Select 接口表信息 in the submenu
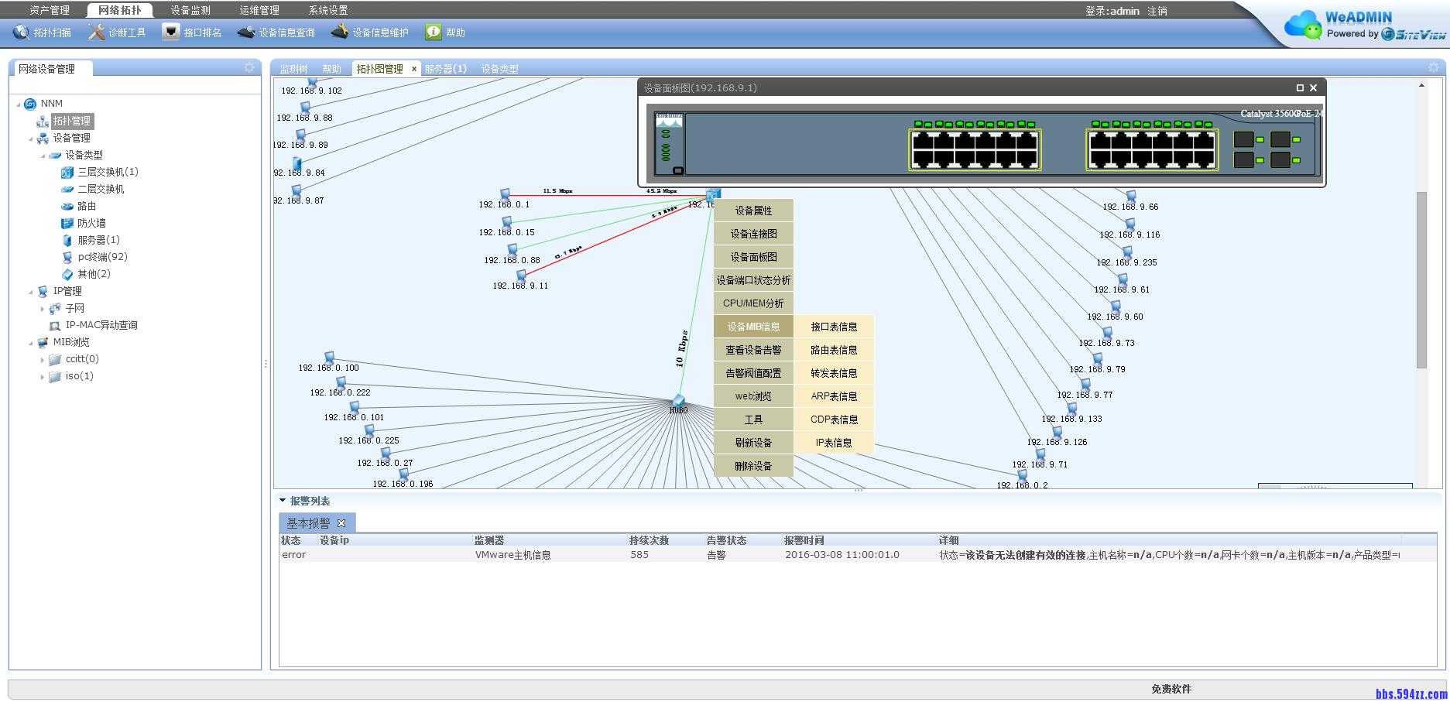 pyautogui.click(x=834, y=327)
